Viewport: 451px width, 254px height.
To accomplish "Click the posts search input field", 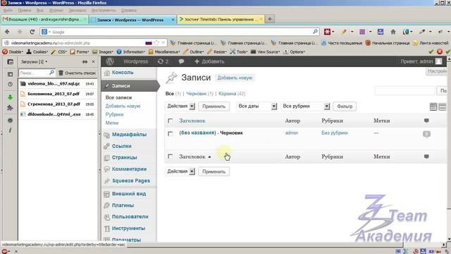I will [404, 91].
